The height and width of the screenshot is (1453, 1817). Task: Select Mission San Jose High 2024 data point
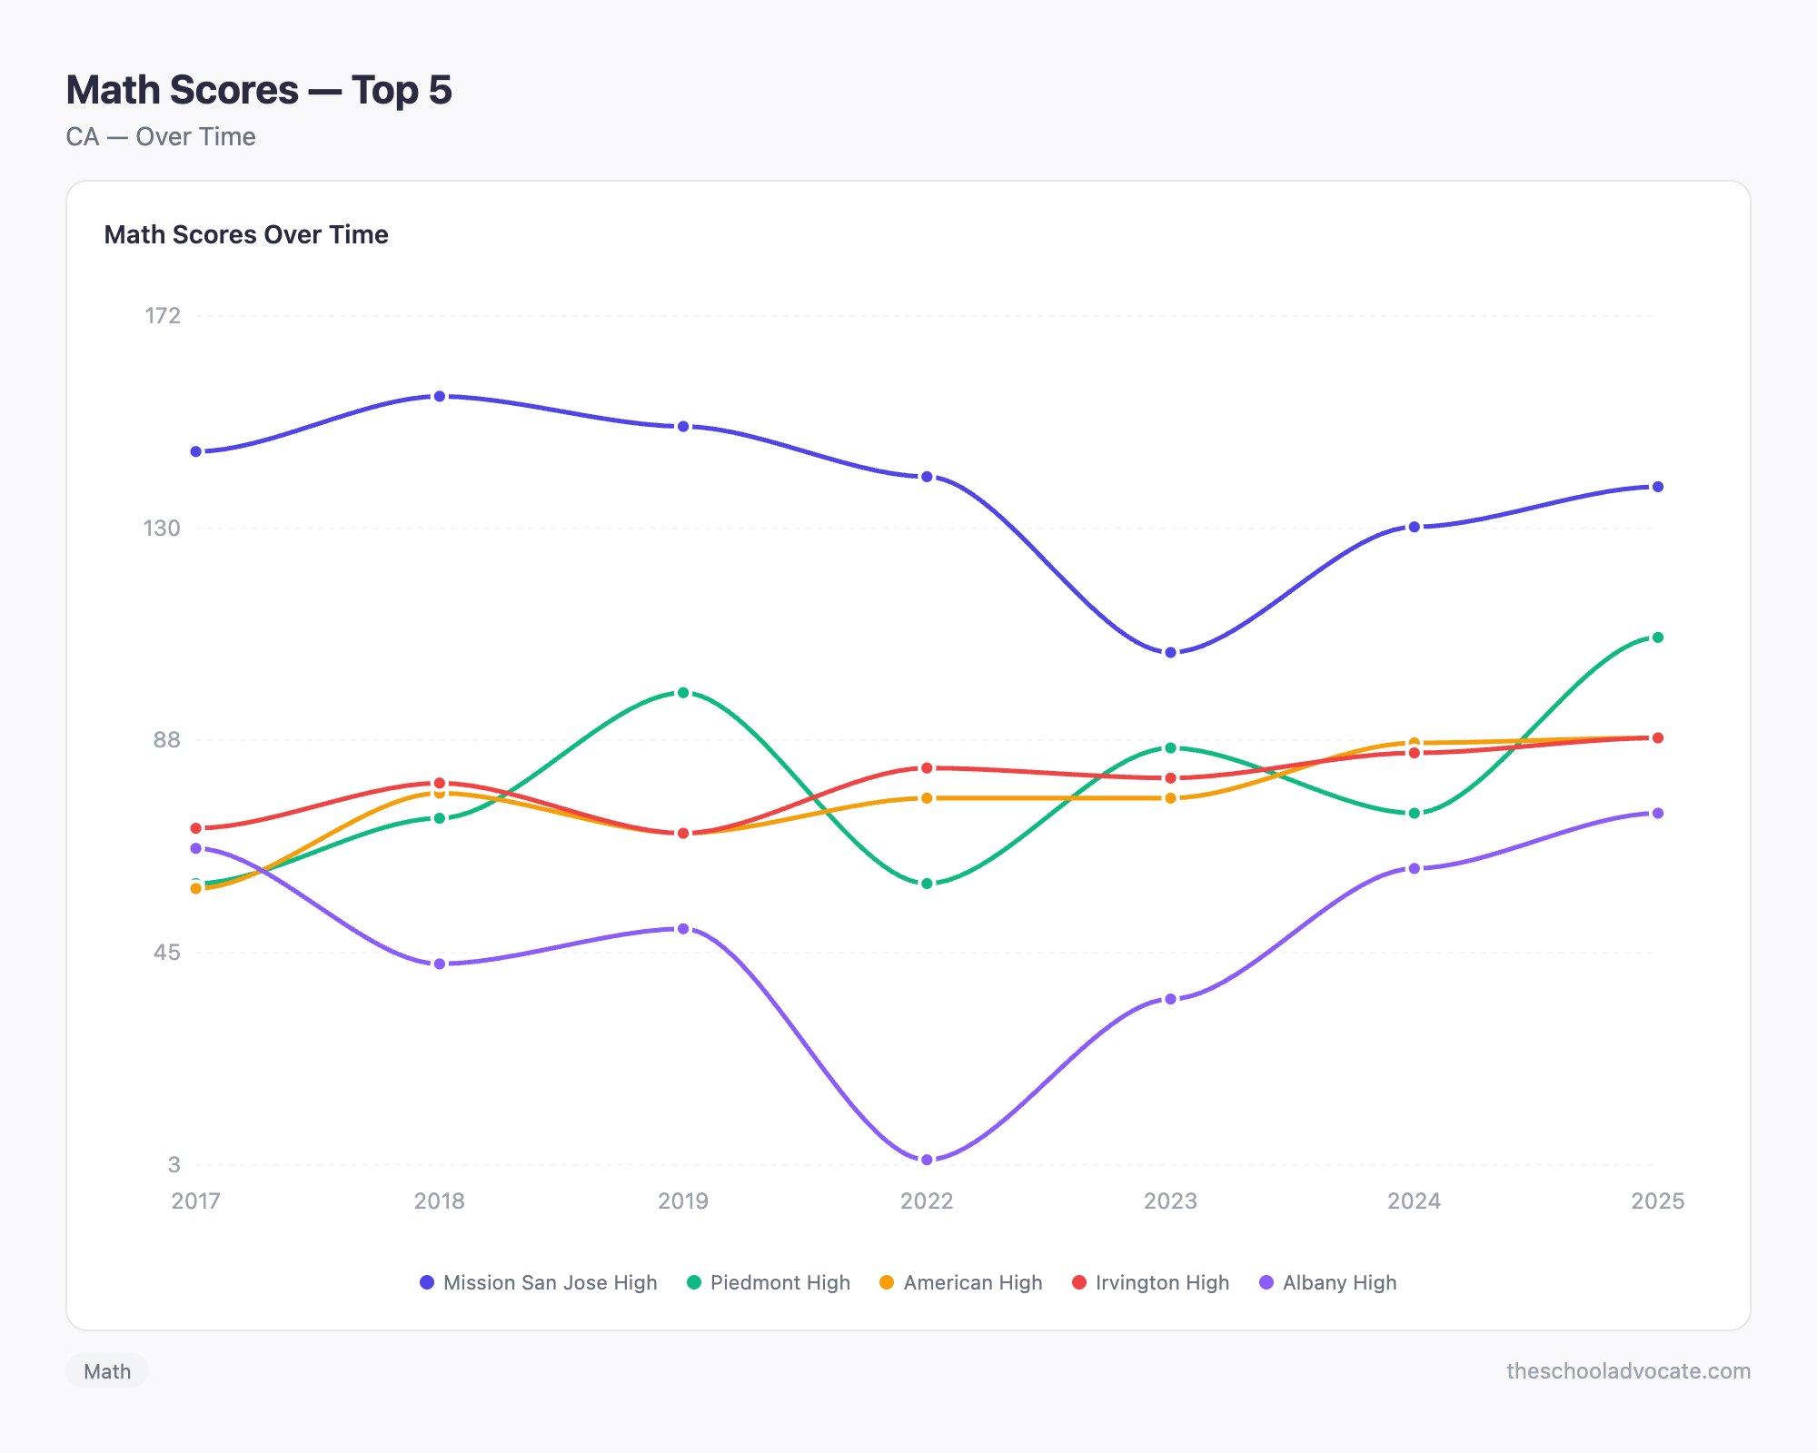[x=1415, y=527]
